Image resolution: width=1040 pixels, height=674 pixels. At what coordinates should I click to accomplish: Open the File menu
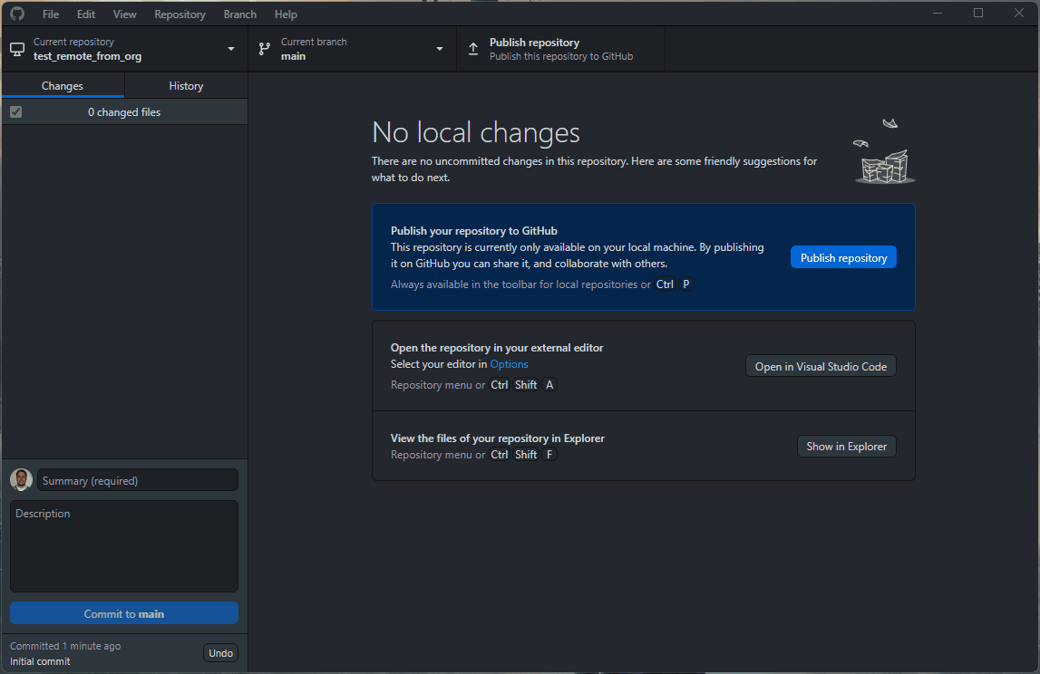(51, 14)
